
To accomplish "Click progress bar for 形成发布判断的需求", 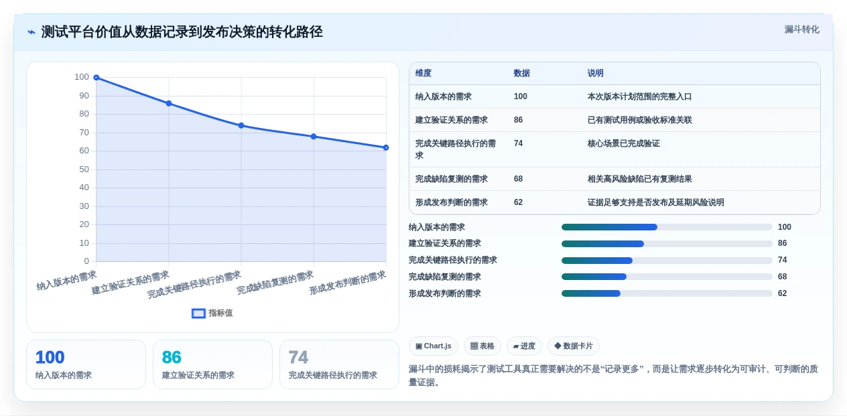I will tap(667, 293).
